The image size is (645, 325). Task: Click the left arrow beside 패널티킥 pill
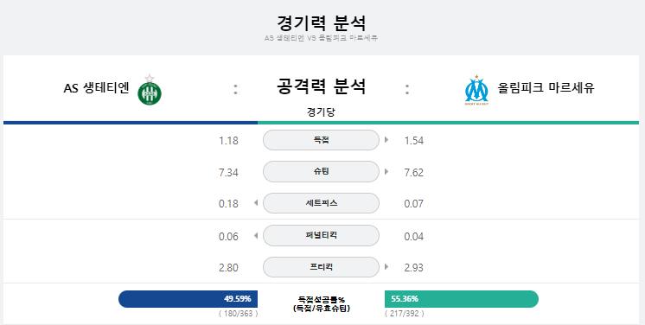(x=256, y=235)
